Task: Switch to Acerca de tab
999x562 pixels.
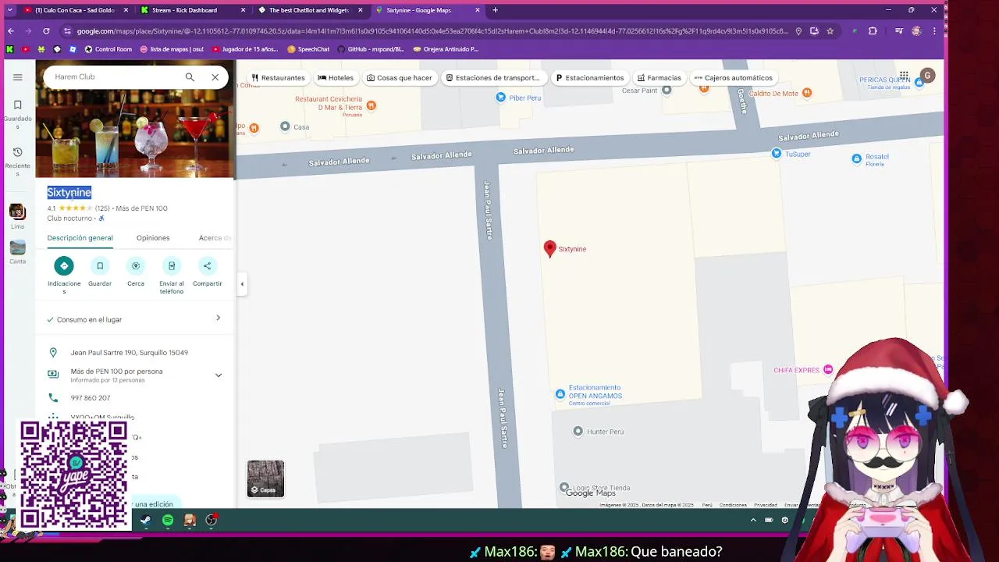Action: click(x=215, y=238)
